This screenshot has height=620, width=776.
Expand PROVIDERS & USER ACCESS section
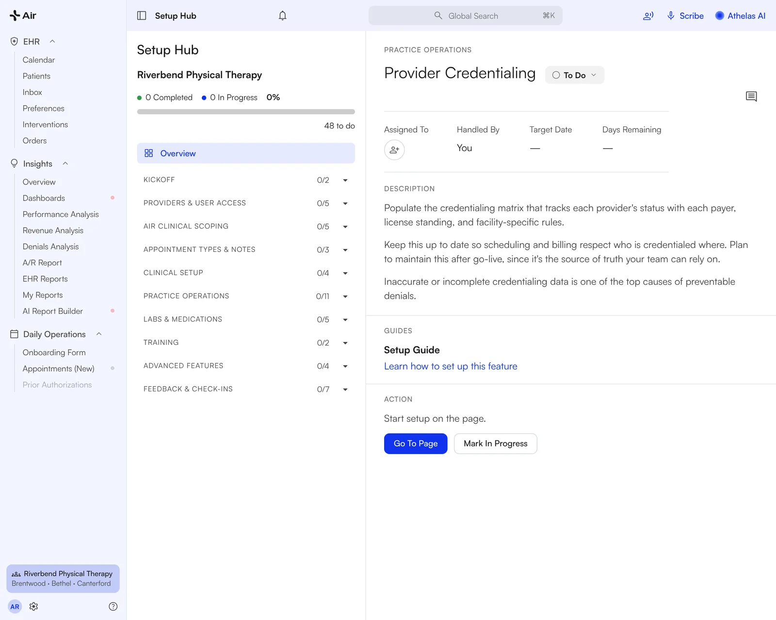click(246, 203)
